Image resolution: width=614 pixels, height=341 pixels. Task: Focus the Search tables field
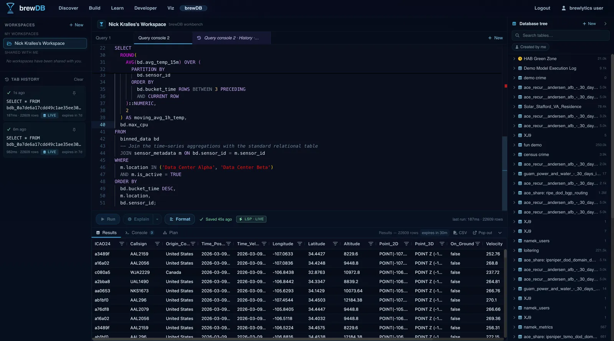560,35
